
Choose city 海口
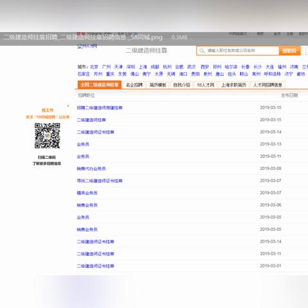pyautogui.click(x=184, y=74)
